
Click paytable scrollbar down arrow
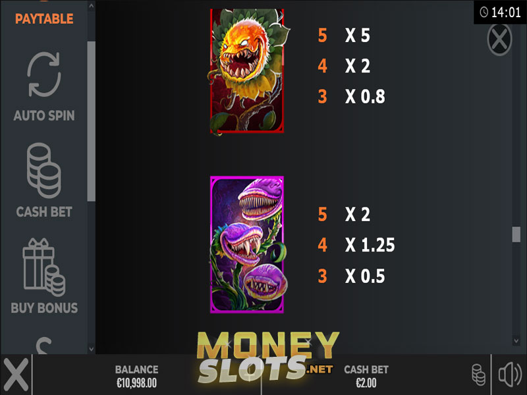[516, 341]
